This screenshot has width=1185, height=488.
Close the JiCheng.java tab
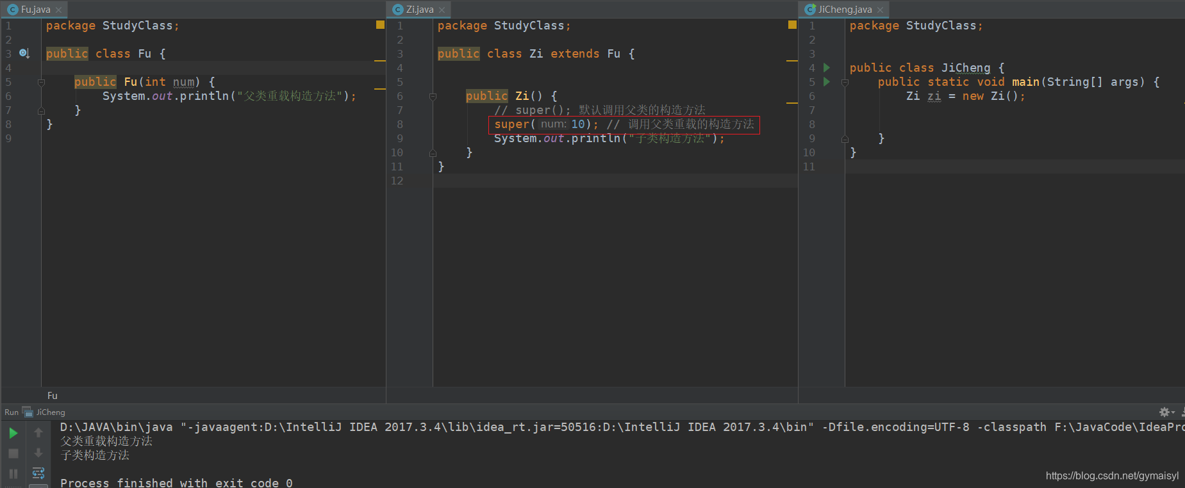(x=880, y=10)
